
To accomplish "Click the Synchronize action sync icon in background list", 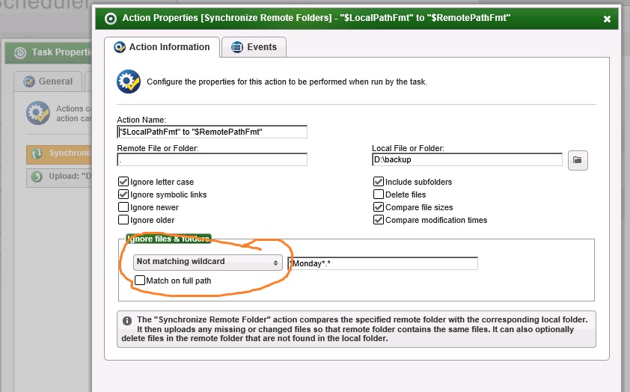I will tap(37, 153).
